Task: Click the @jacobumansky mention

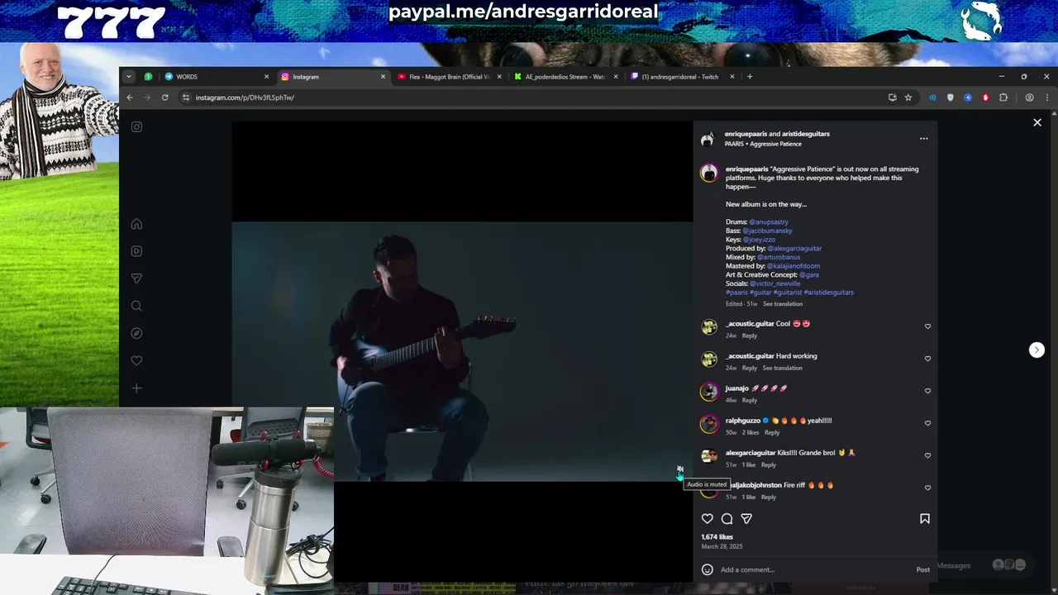Action: click(x=767, y=231)
